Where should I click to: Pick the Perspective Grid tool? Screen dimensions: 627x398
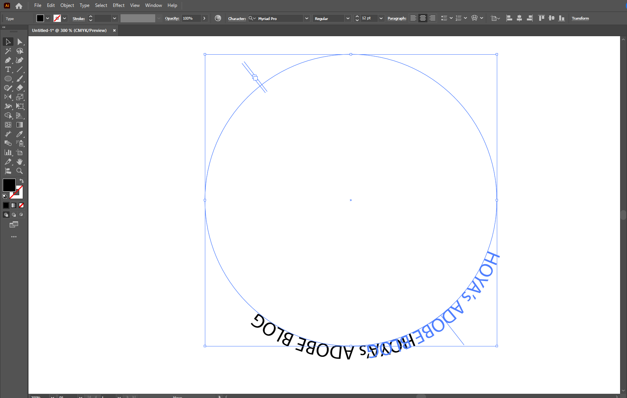click(x=20, y=115)
